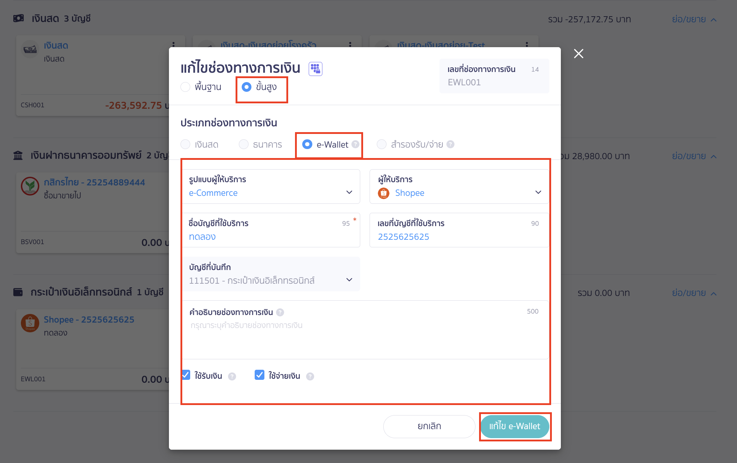Select the ธนาคาร channel type radio
This screenshot has height=463, width=737.
tap(244, 144)
